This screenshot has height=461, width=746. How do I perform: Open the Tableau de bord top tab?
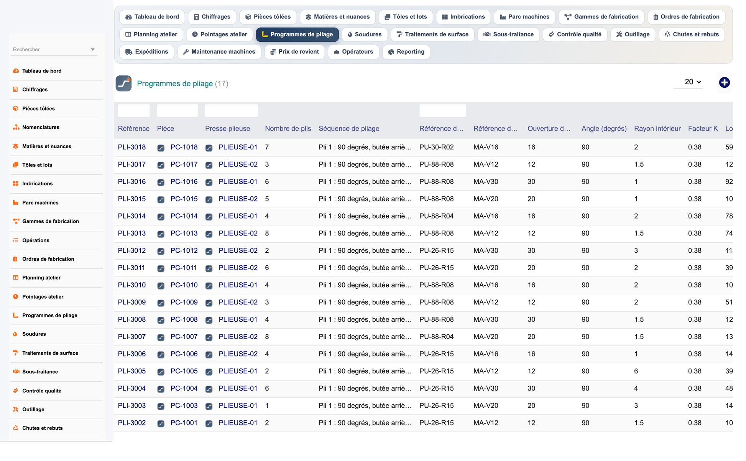152,17
